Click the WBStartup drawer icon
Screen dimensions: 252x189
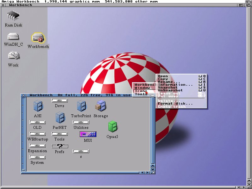(37, 134)
